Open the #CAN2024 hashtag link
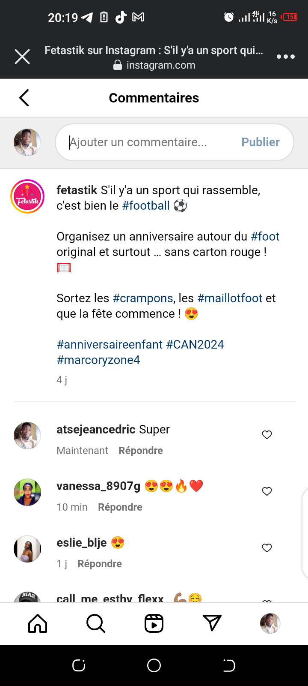 [x=195, y=345]
